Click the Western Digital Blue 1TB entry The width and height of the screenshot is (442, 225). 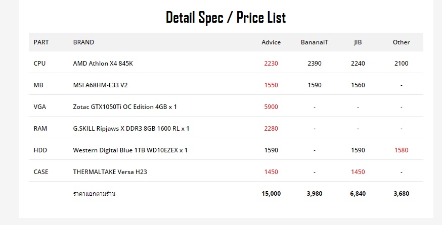pos(130,150)
